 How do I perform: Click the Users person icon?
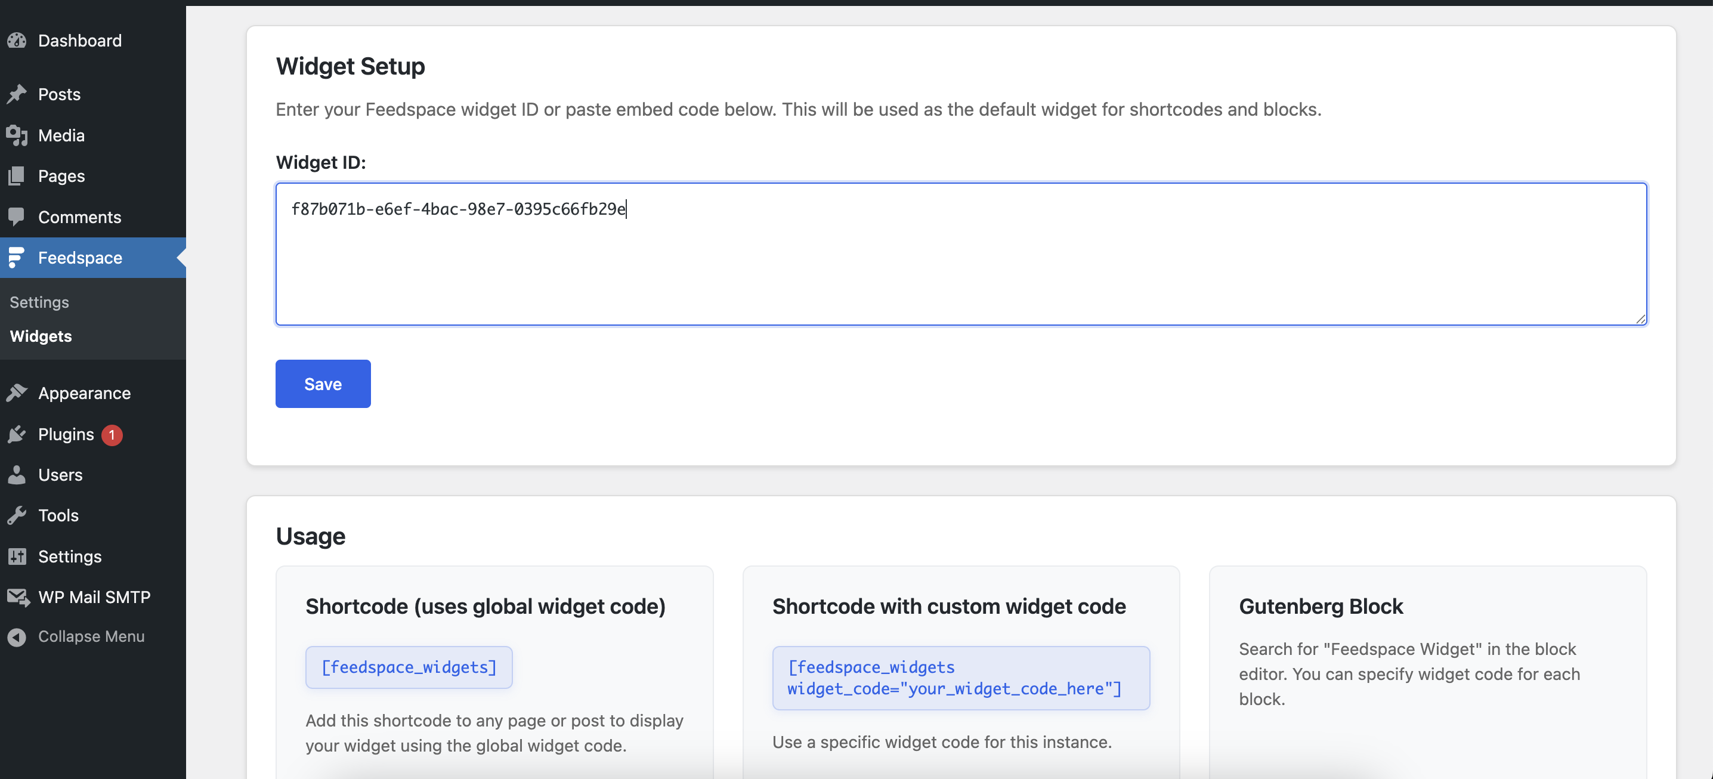click(x=17, y=475)
